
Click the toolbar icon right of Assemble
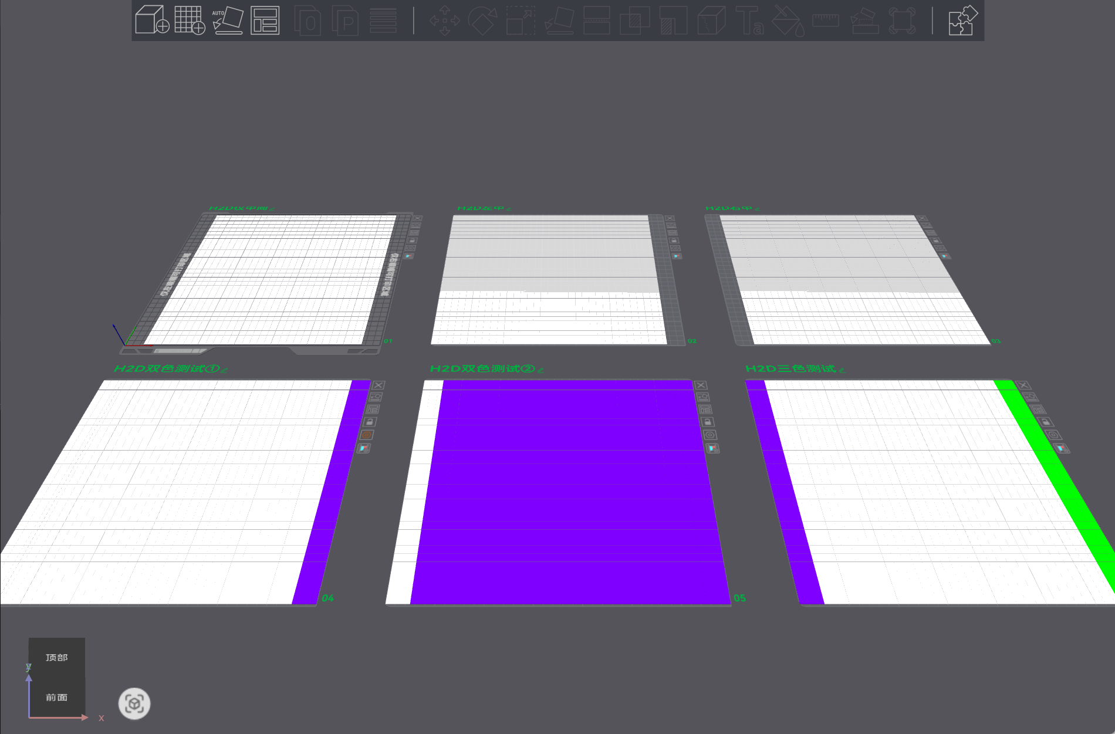click(x=902, y=20)
